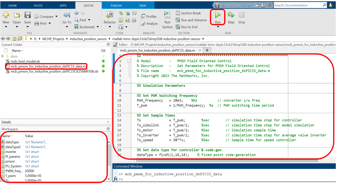Switch to the PUBLISH tab
The width and height of the screenshot is (337, 184).
[116, 6]
